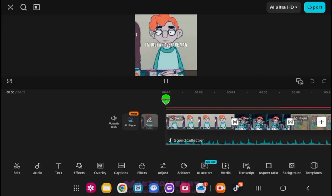Open the Media tool
332x196 pixels.
tap(225, 168)
